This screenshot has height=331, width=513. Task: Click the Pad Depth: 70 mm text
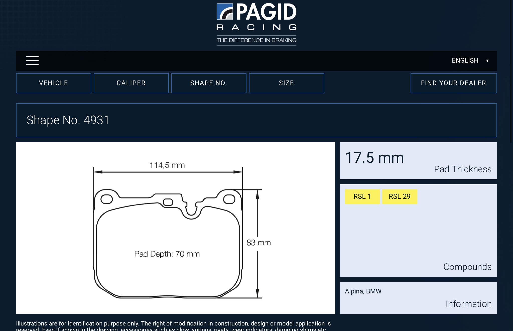coord(167,254)
